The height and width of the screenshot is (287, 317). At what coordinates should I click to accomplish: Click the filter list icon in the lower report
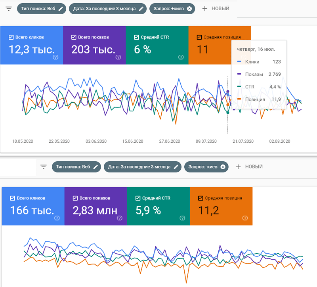pos(44,167)
